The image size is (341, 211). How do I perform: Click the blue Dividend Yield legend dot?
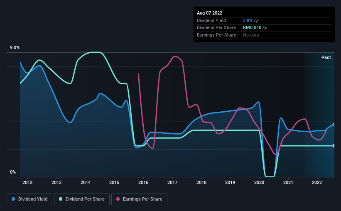coord(13,199)
